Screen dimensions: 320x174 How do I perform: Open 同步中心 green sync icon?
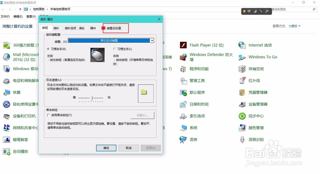(242, 116)
